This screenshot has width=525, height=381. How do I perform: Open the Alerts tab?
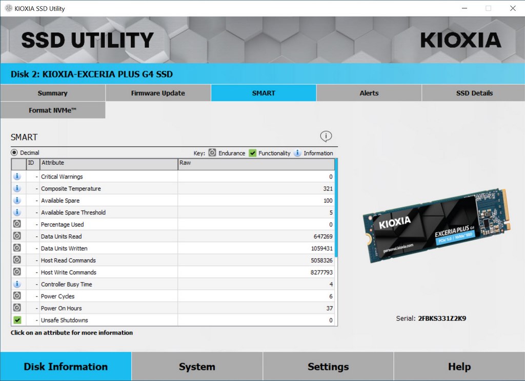click(x=369, y=93)
